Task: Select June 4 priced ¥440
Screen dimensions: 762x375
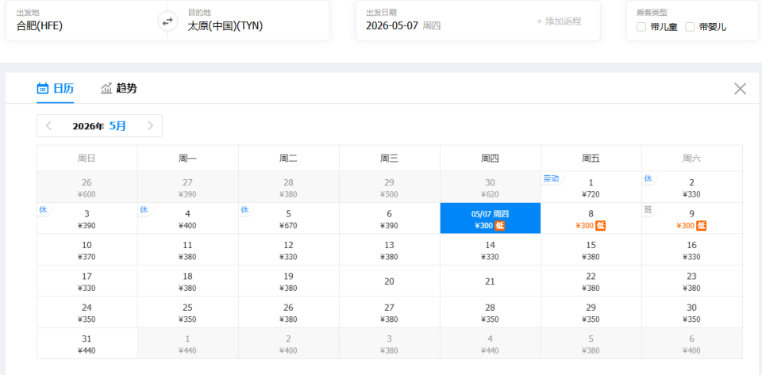Action: (491, 343)
